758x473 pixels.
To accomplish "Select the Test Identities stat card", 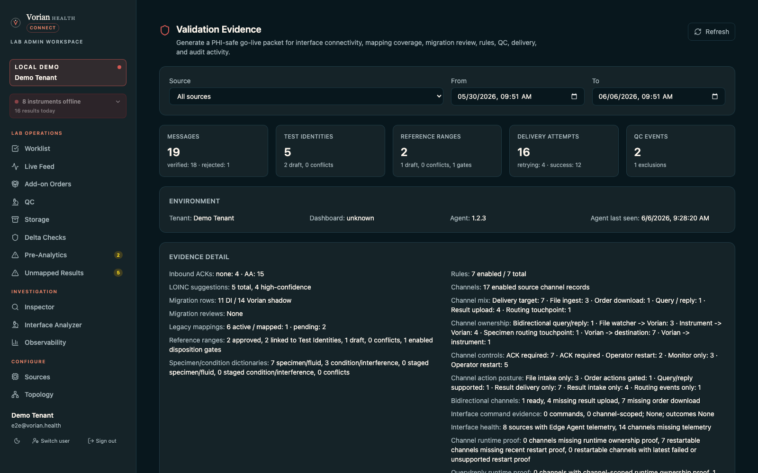I will pos(330,151).
